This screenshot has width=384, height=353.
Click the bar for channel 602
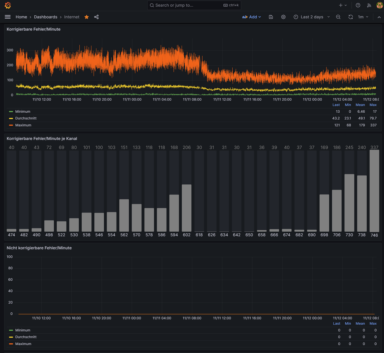pos(187,208)
